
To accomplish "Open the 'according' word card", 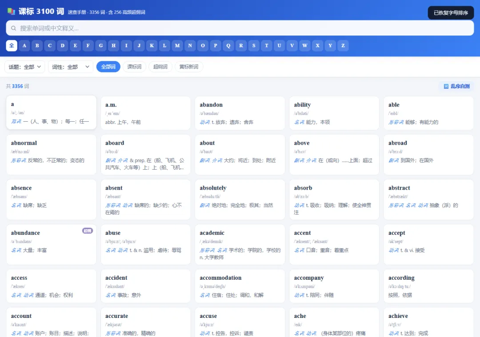I will [x=428, y=286].
